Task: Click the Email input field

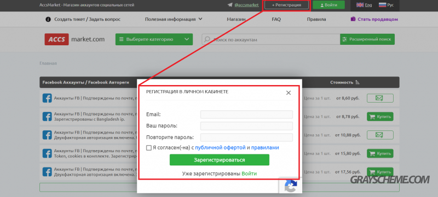Action: 246,115
